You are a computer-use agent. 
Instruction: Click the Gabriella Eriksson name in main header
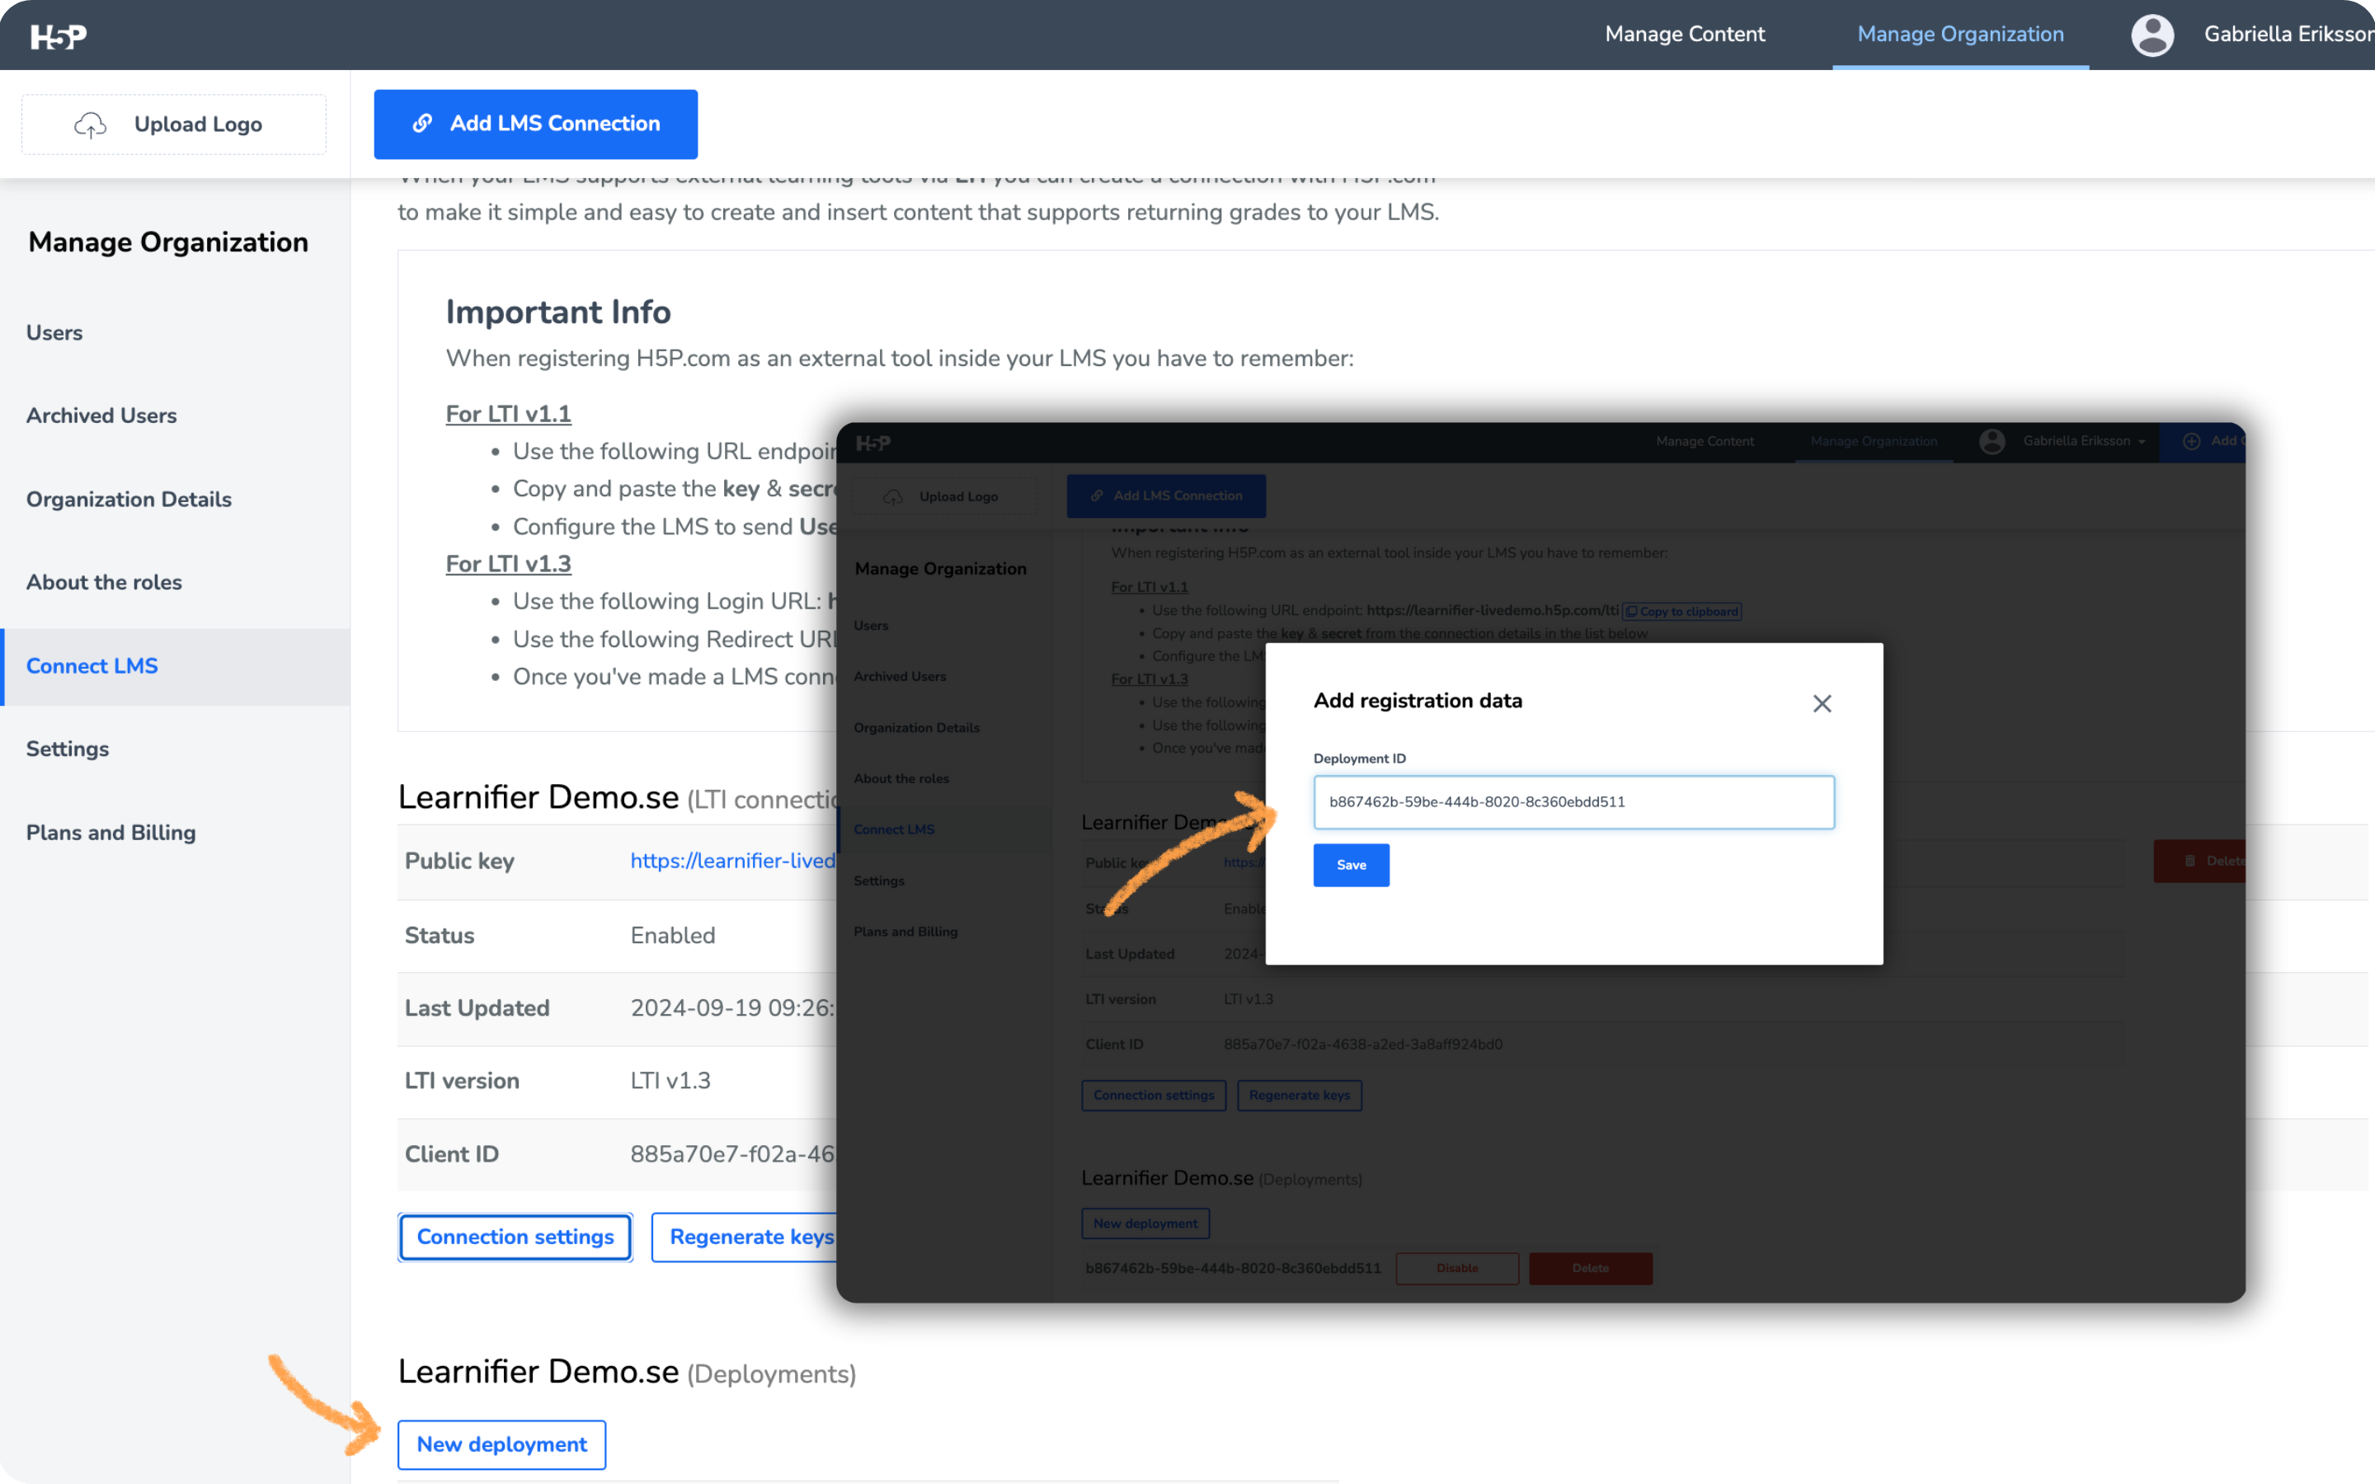(x=2288, y=35)
